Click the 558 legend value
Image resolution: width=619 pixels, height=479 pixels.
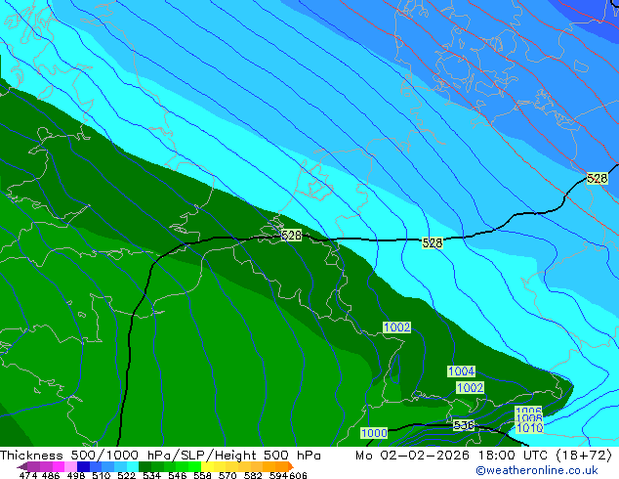(x=202, y=475)
